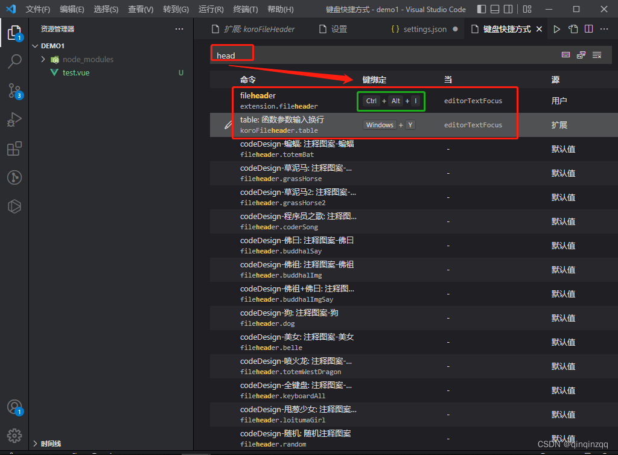Toggle sort by precedence icon
This screenshot has width=618, height=455.
tap(581, 55)
